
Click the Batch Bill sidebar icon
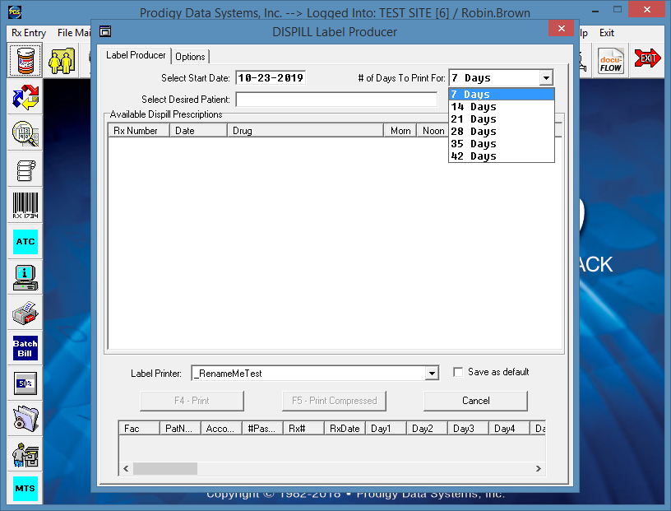tap(25, 347)
